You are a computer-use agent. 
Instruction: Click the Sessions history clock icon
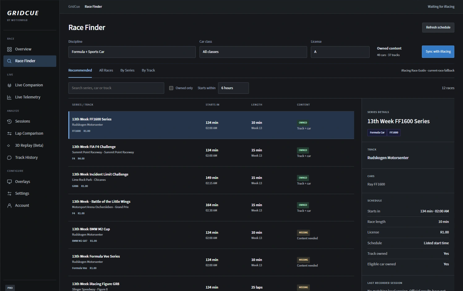point(9,121)
